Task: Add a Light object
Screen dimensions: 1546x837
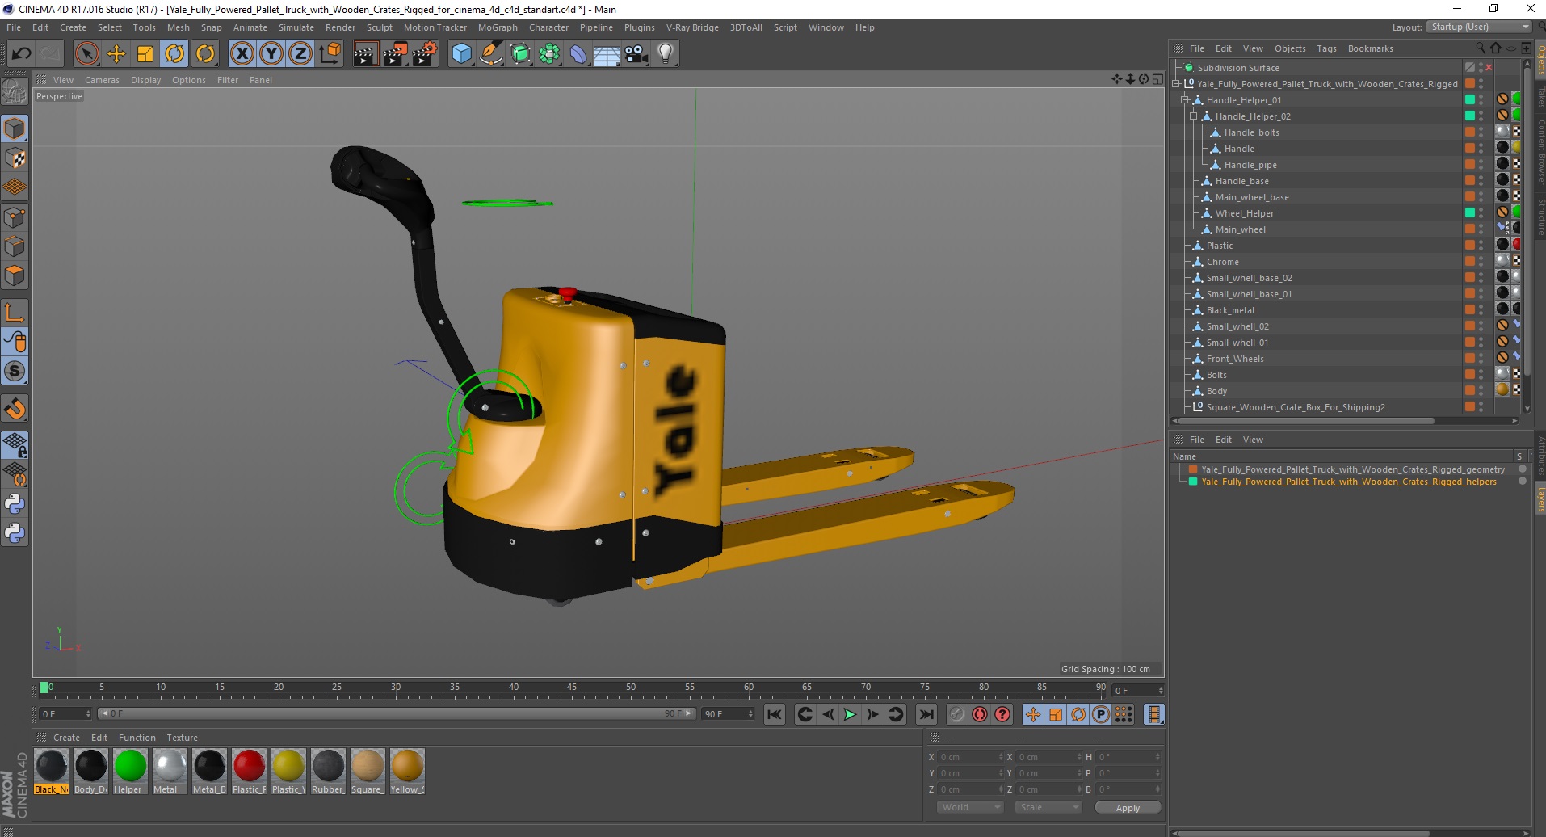Action: click(666, 54)
